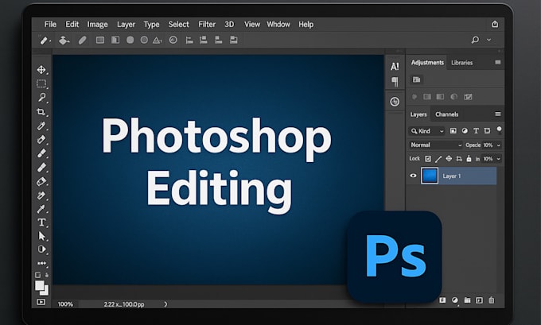This screenshot has height=325, width=541.
Task: Open the Character panel (A! icon)
Action: coord(395,66)
